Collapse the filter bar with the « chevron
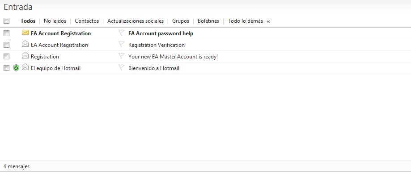411x174 pixels. coord(268,21)
